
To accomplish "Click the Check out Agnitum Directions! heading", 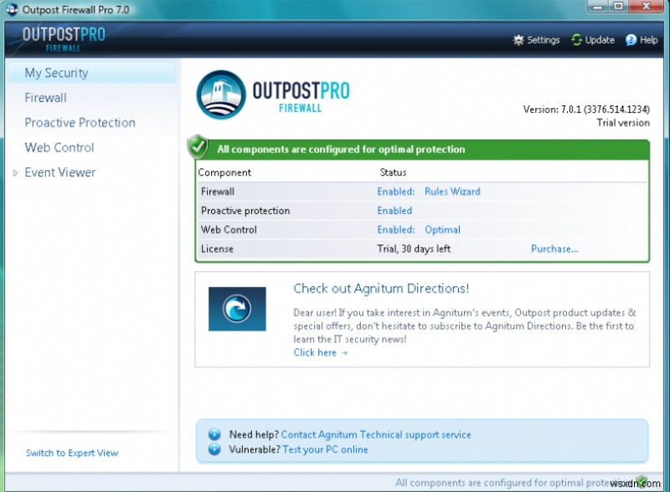I will (x=381, y=289).
